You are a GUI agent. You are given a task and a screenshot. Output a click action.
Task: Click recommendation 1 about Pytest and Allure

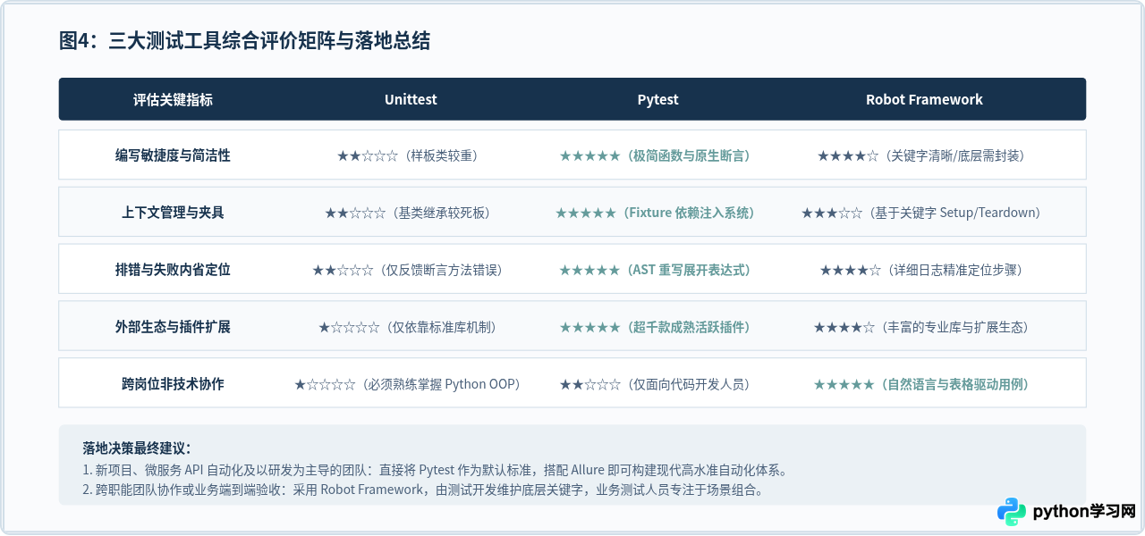click(435, 470)
